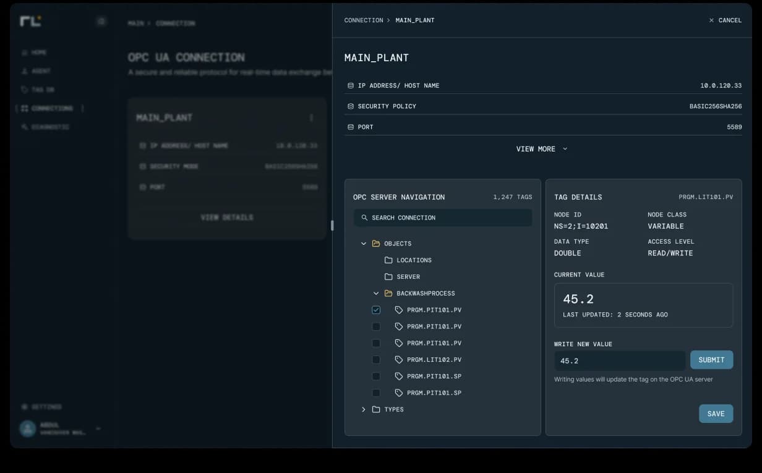Check the PRGM.PIT101.PV checkbox directly above PRGM.LIT102.PV
This screenshot has height=473, width=762.
pyautogui.click(x=376, y=343)
